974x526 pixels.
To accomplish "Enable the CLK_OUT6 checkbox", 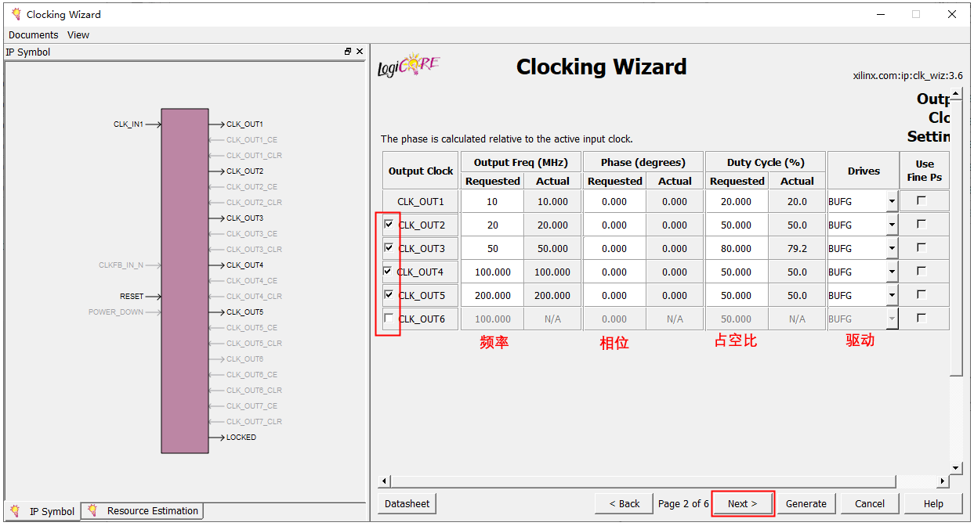I will (389, 319).
